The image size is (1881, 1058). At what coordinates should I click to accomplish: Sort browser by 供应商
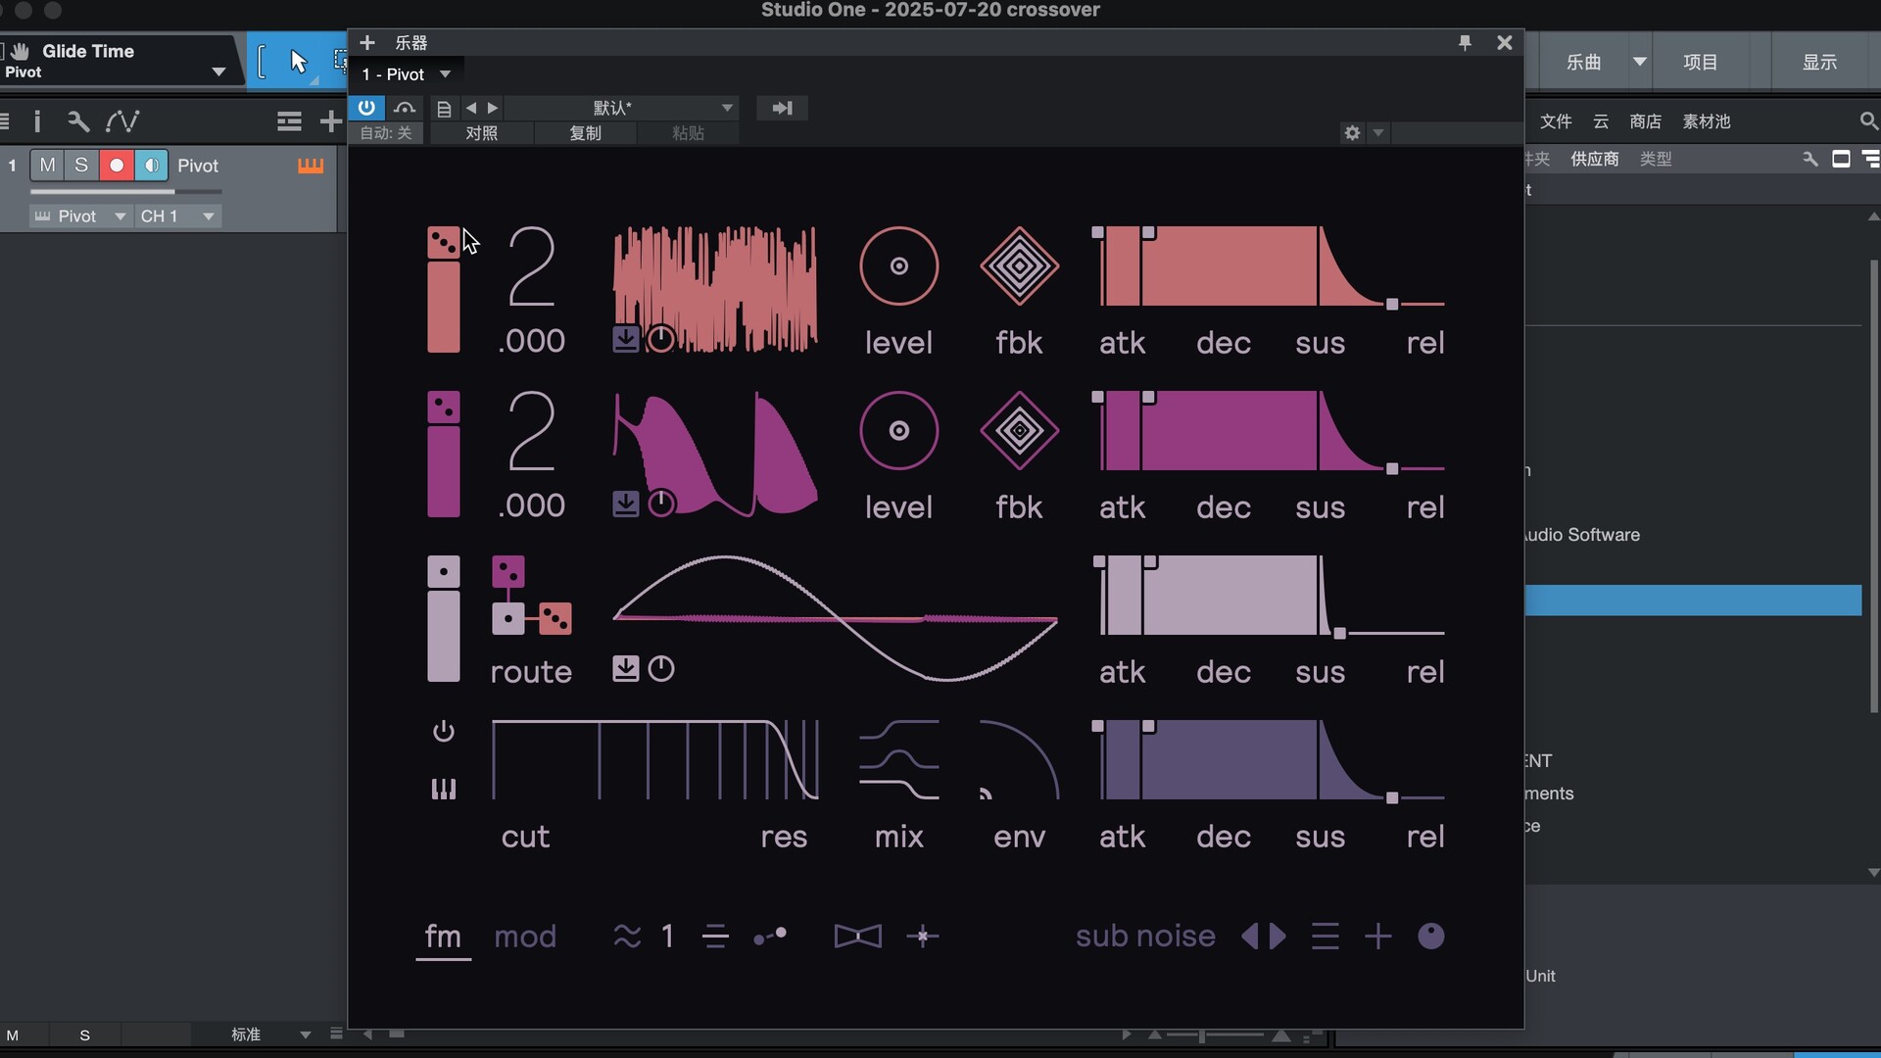[1595, 159]
